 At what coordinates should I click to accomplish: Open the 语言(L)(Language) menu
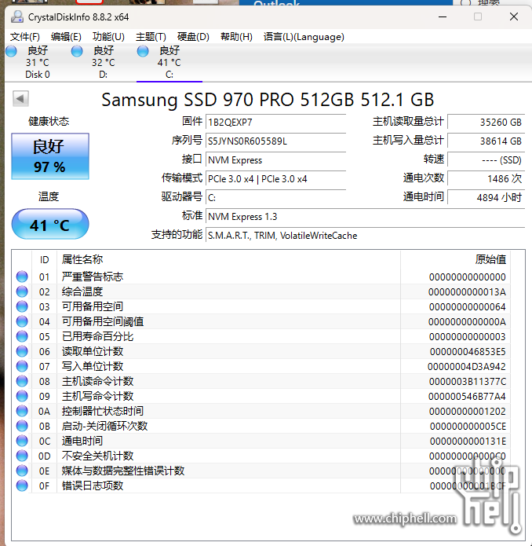pos(304,37)
